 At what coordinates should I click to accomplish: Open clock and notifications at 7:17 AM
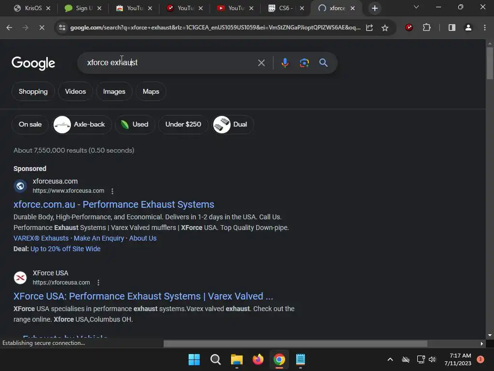(x=458, y=359)
